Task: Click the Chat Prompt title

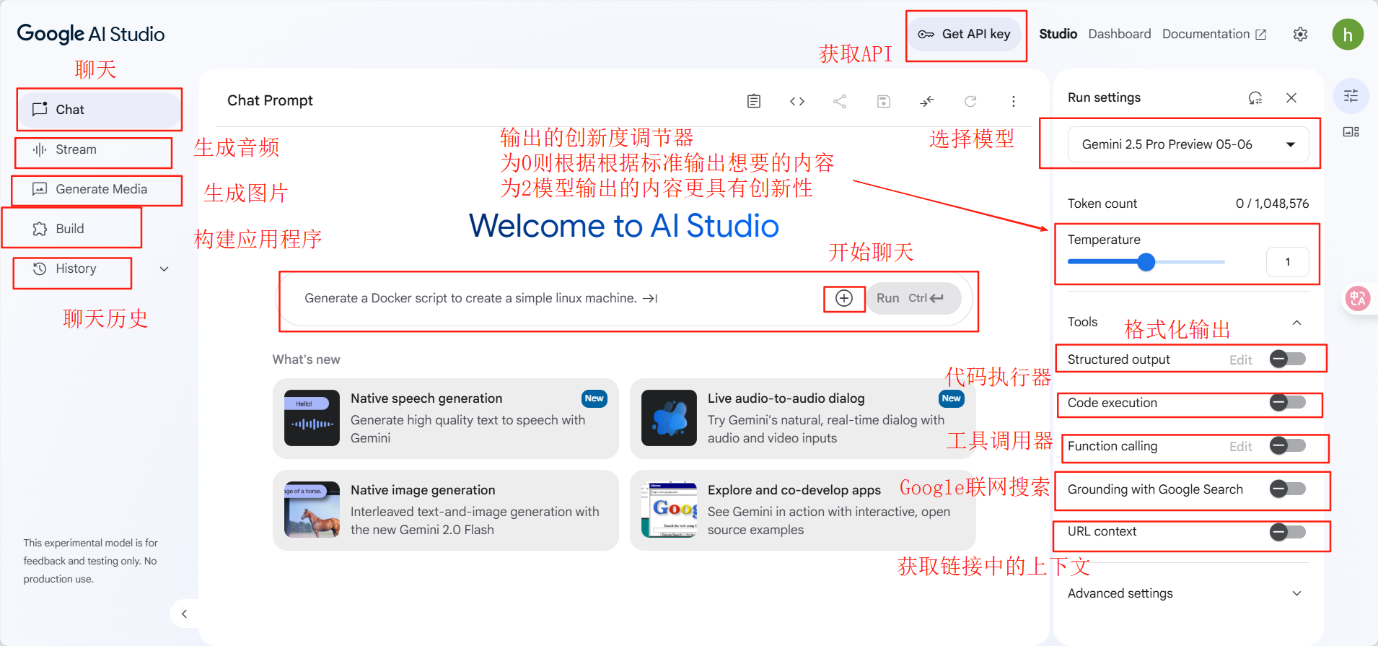Action: pyautogui.click(x=270, y=100)
